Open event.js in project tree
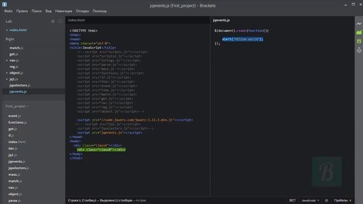The image size is (363, 204). click(x=14, y=116)
